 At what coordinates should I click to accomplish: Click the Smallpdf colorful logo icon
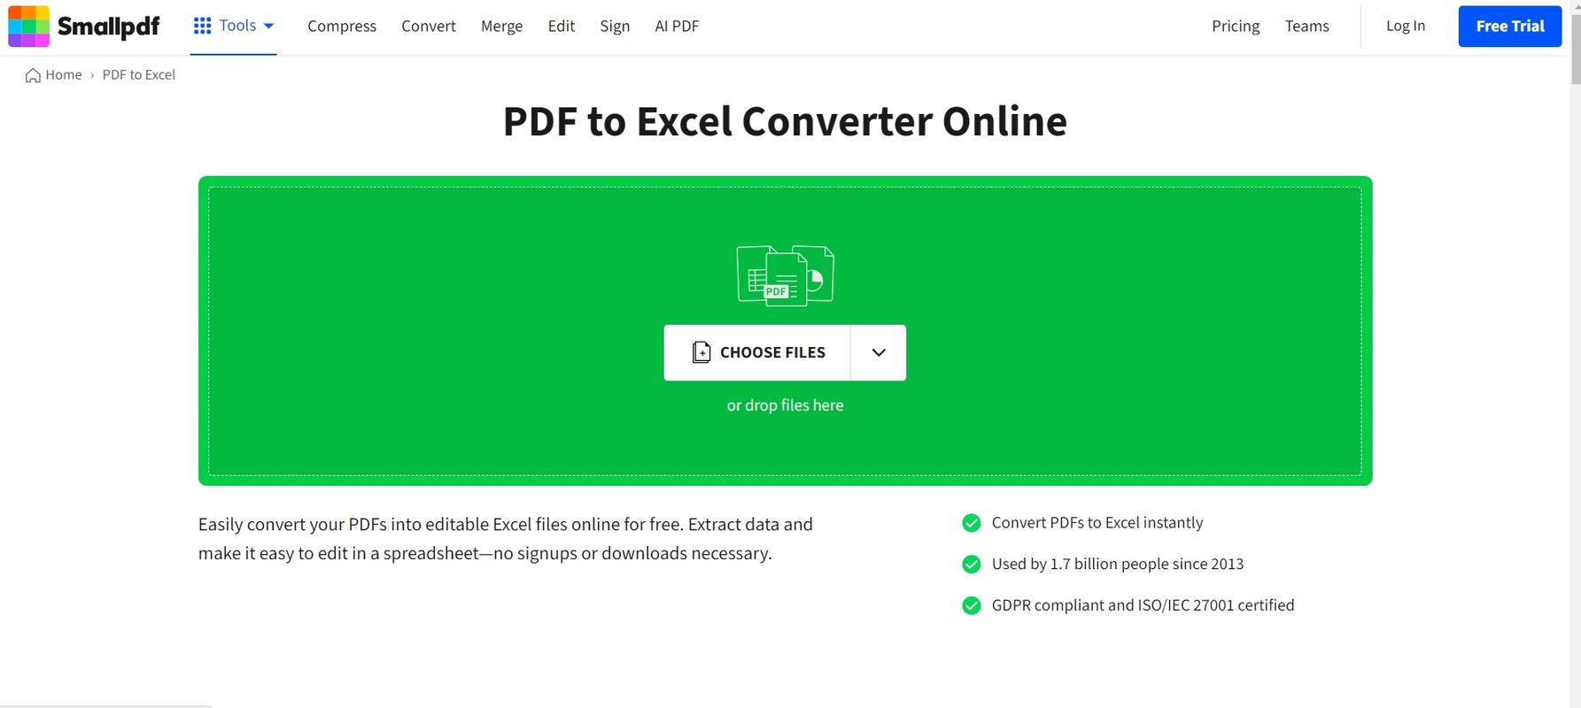[x=28, y=26]
